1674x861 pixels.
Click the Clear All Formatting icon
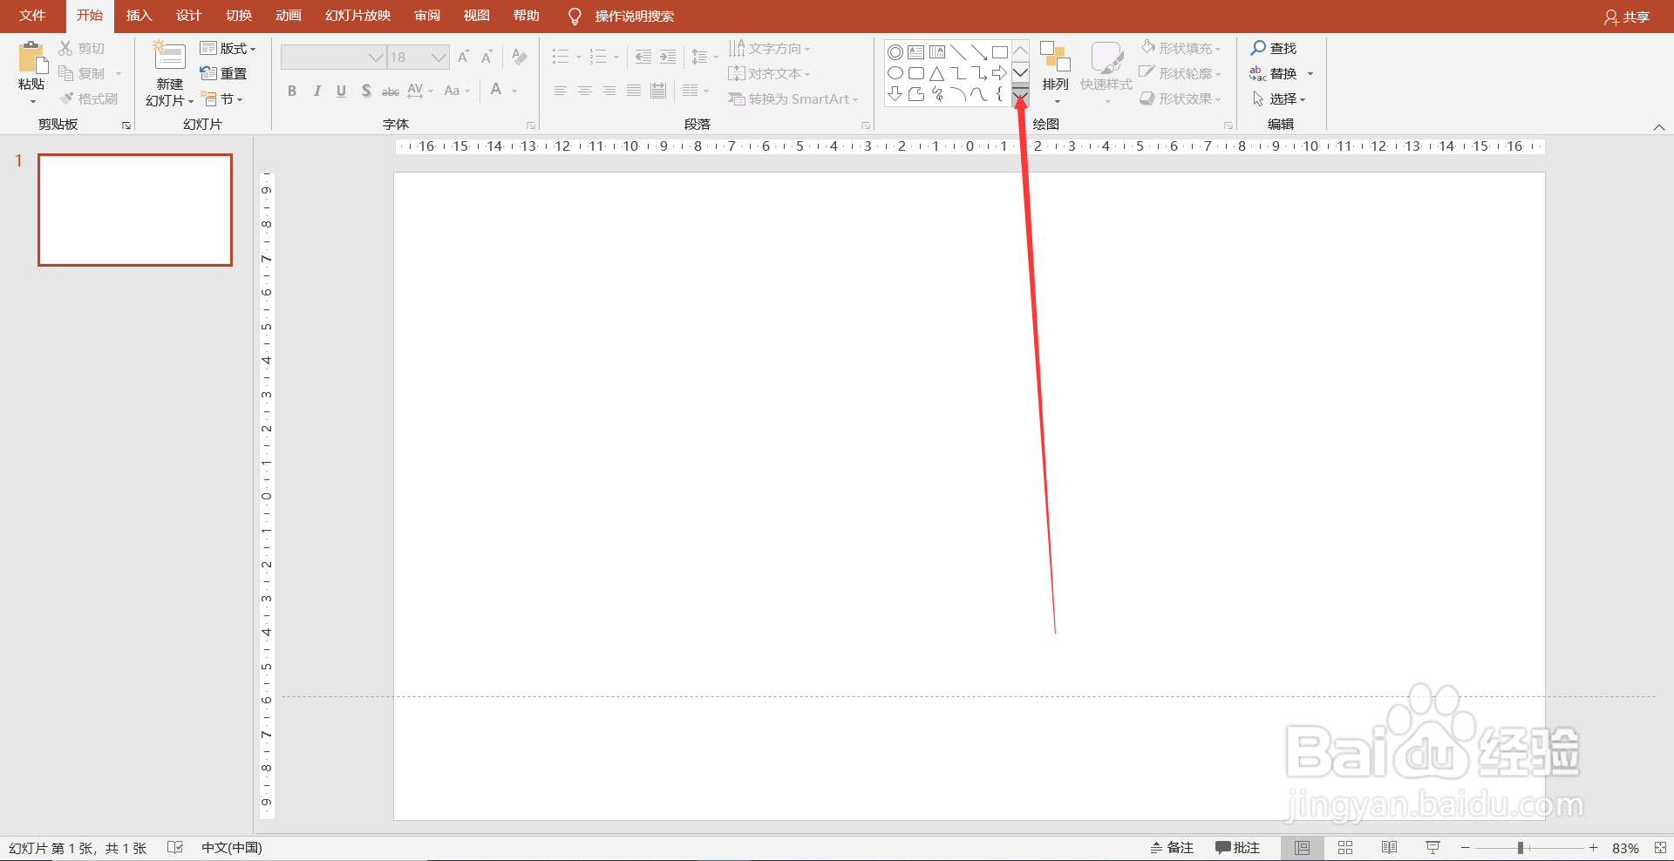[x=520, y=57]
